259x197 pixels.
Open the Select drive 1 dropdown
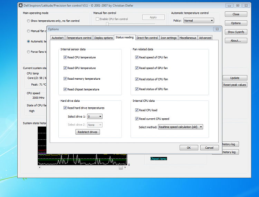(95, 117)
